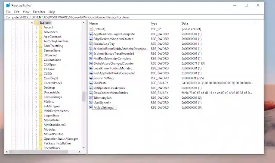The image size is (275, 163).
Task: Select the RecentDocs key
Action: tap(52, 148)
